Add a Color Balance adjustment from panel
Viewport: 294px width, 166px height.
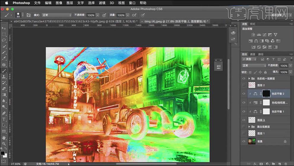[x=256, y=41]
